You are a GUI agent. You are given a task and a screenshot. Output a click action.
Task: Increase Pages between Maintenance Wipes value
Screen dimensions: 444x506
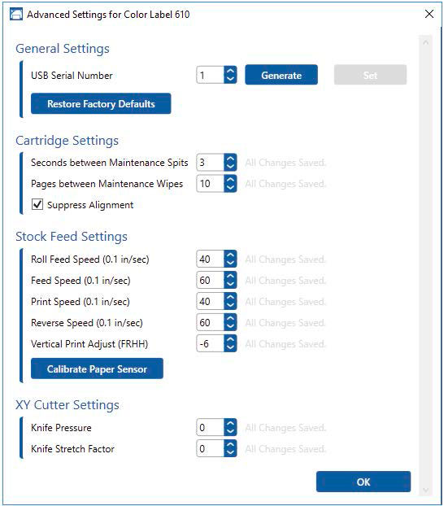(230, 180)
